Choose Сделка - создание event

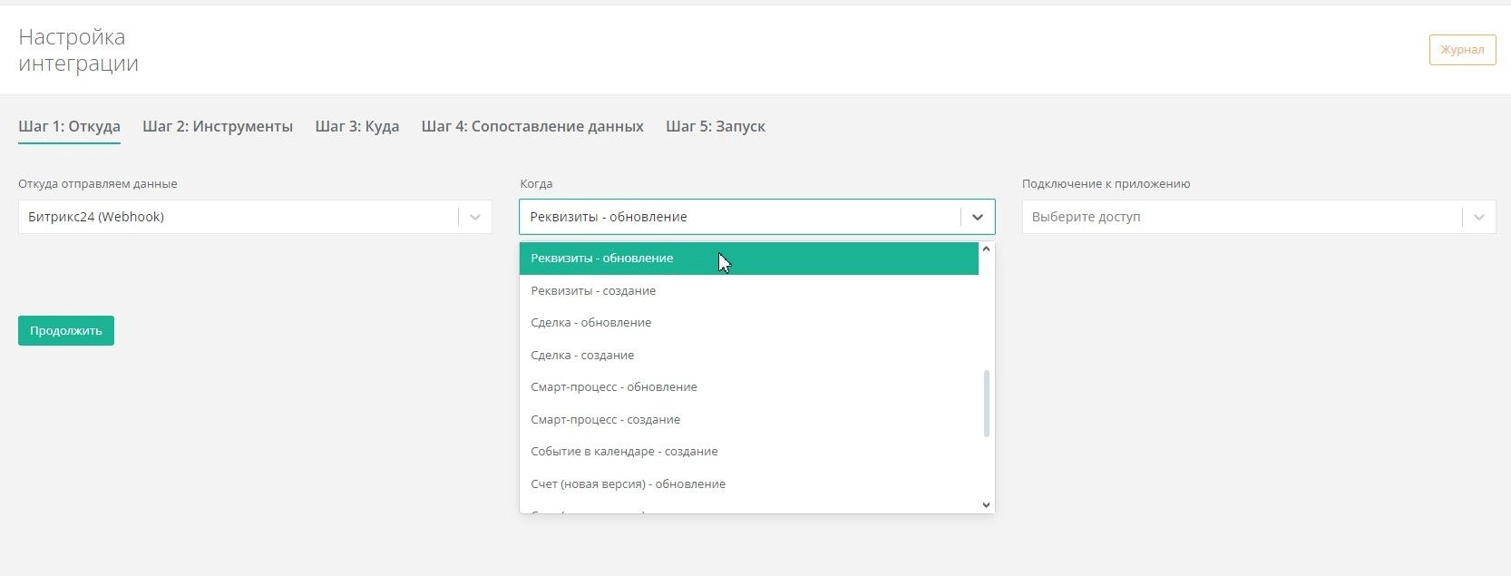click(x=582, y=356)
